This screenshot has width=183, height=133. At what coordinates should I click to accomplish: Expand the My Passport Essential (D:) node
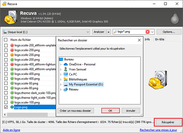tap(61, 84)
